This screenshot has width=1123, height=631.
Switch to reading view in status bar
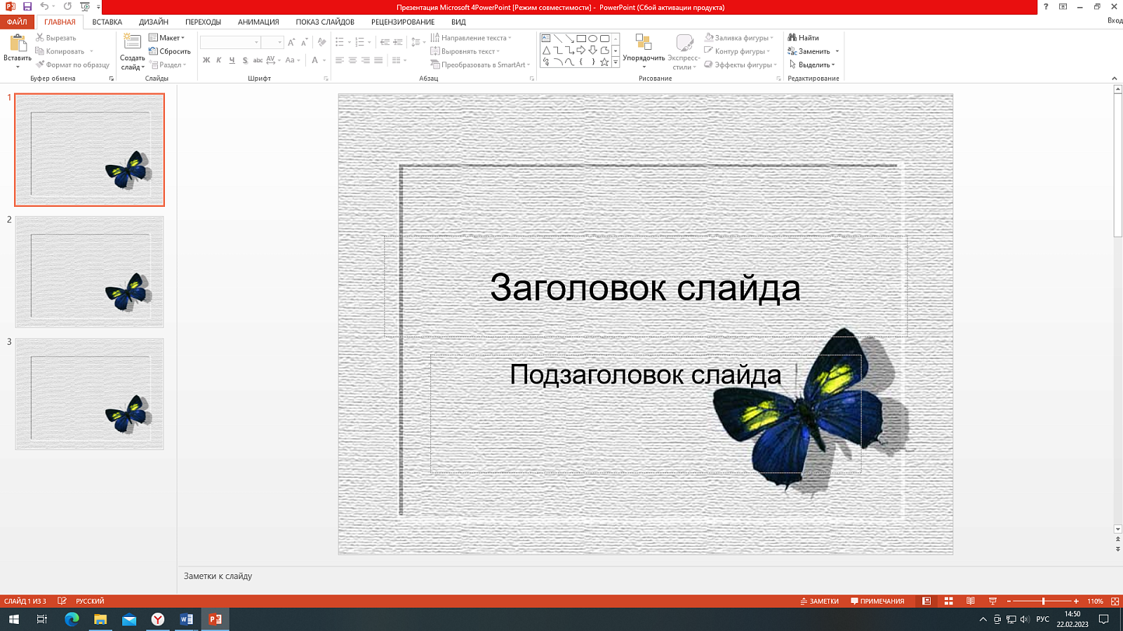coord(970,601)
